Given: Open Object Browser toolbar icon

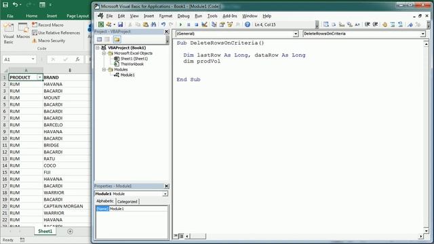Looking at the screenshot, I should (x=230, y=24).
